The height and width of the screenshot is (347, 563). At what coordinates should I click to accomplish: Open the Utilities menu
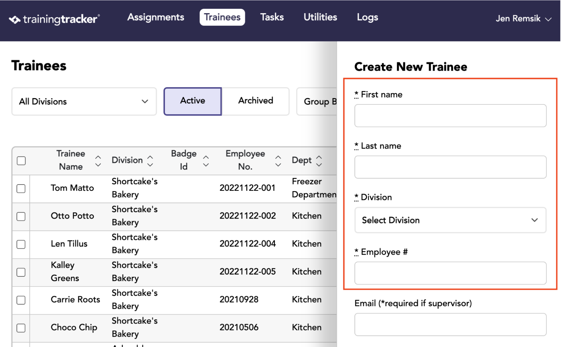pyautogui.click(x=320, y=17)
